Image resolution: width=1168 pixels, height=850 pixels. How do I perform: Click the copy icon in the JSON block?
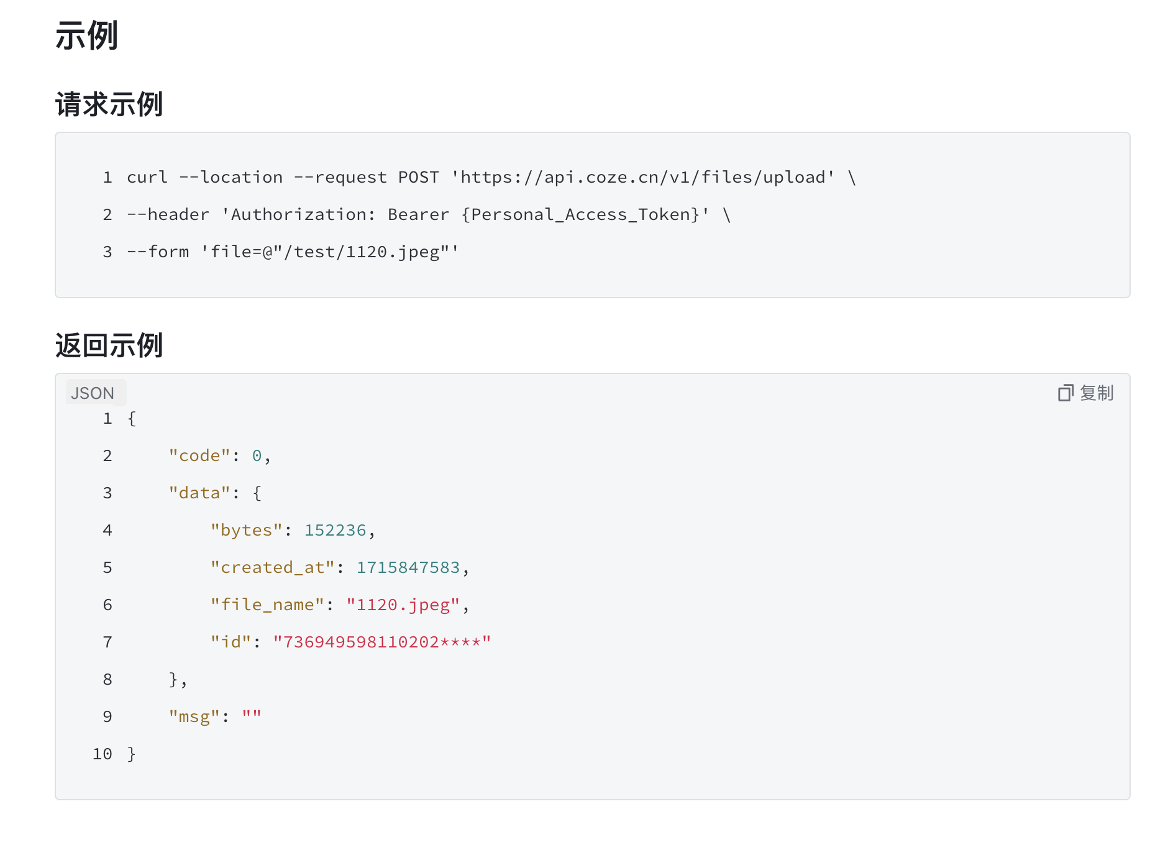point(1065,393)
